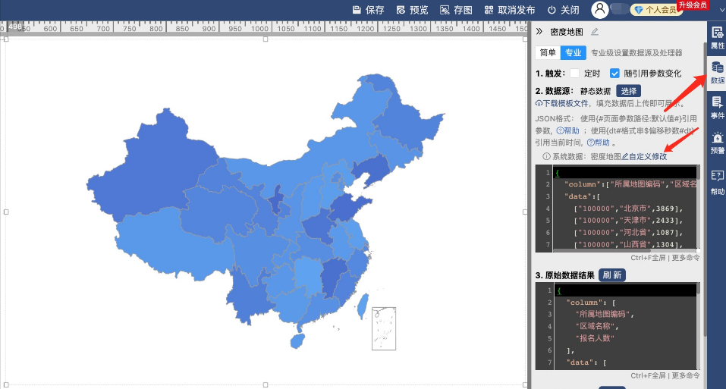Click the 自定义修改 link
The height and width of the screenshot is (389, 726).
click(x=644, y=156)
